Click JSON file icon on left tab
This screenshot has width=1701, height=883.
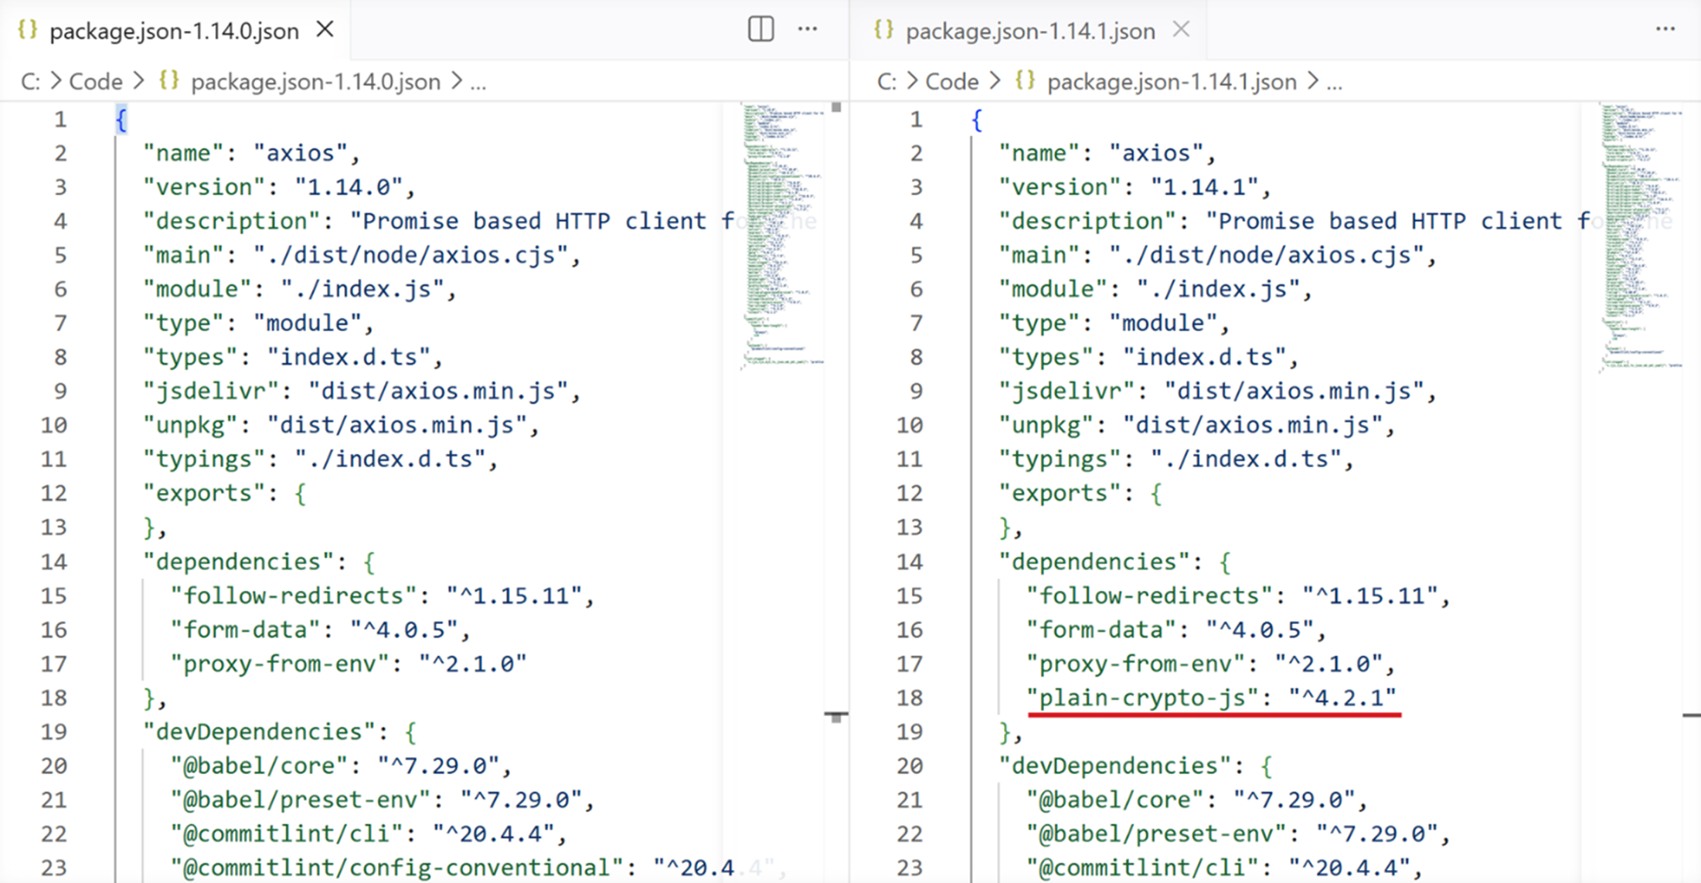pyautogui.click(x=28, y=30)
